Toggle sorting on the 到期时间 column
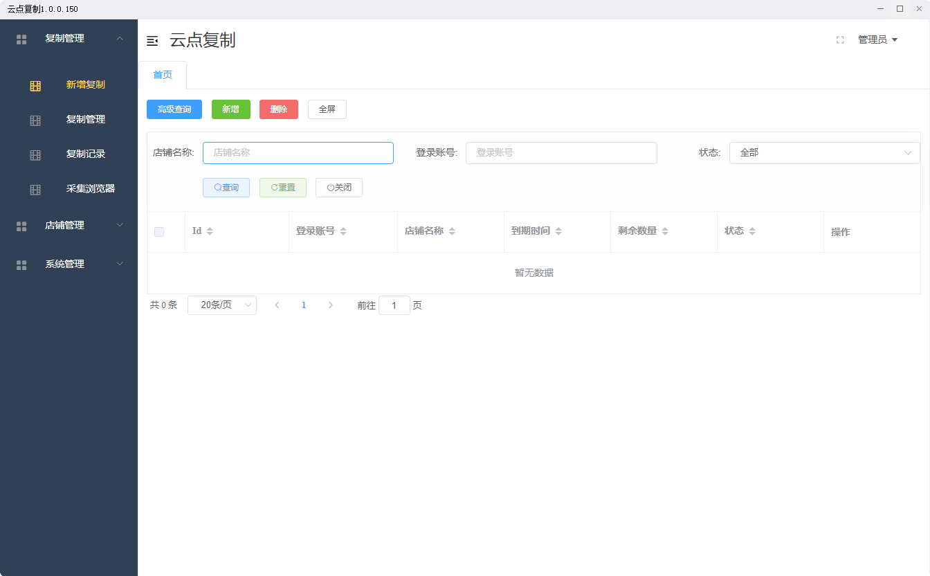The height and width of the screenshot is (576, 930). tap(558, 231)
